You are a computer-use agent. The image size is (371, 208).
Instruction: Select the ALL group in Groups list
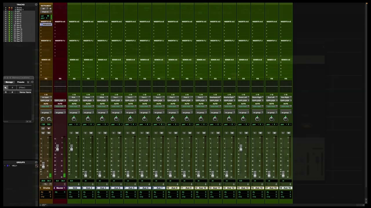pyautogui.click(x=14, y=166)
